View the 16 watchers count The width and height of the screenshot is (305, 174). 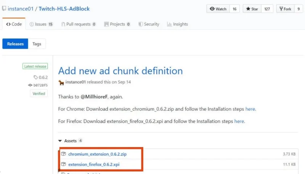coord(234,9)
